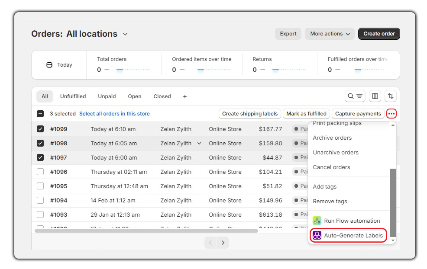The height and width of the screenshot is (269, 427).
Task: Click the $167.77 order total
Action: (270, 129)
